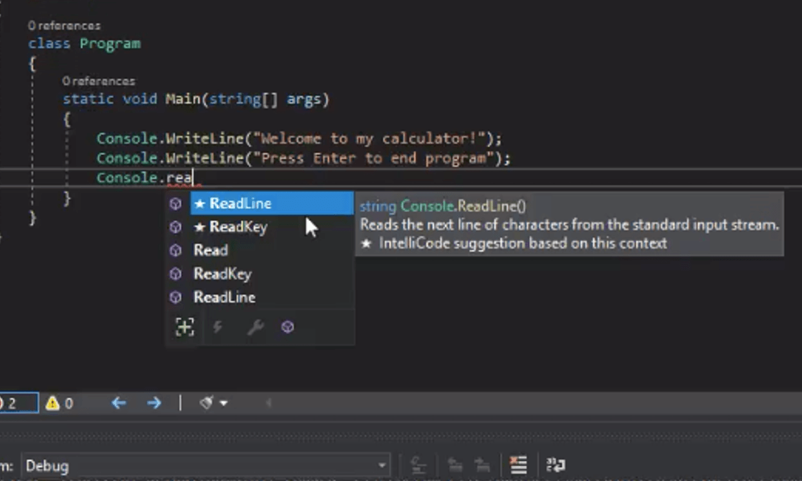Click the code cleanup broom icon
The image size is (802, 481).
(207, 403)
